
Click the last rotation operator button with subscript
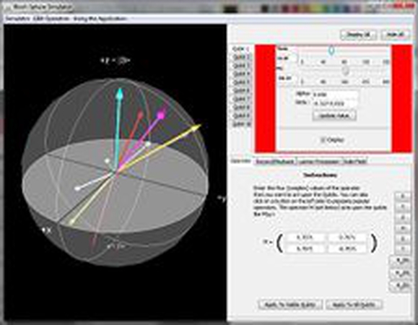pos(401,285)
